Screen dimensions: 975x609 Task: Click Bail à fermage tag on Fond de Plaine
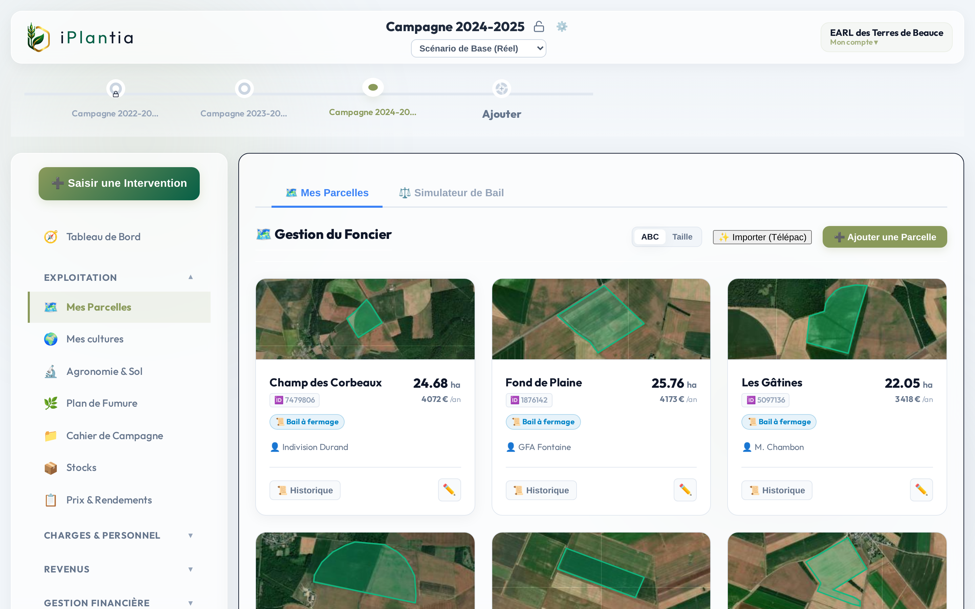coord(543,422)
